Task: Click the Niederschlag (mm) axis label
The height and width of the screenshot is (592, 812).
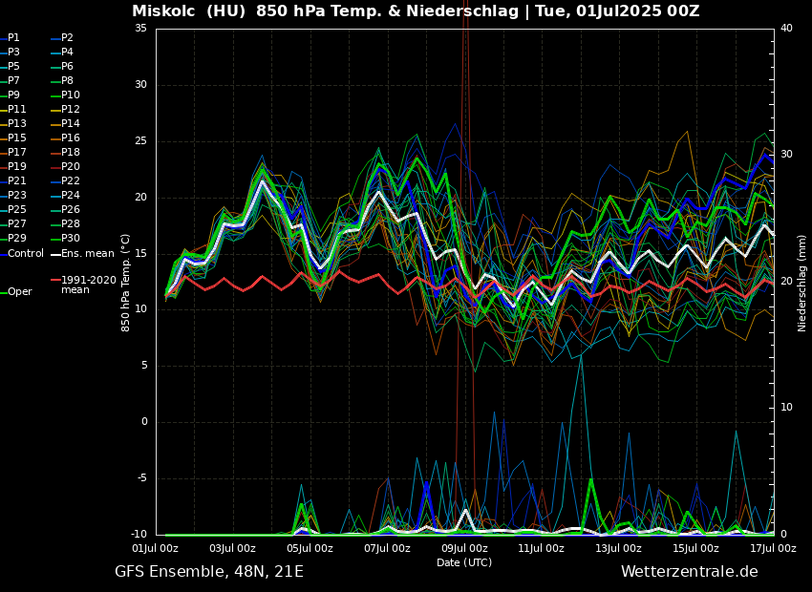Action: click(x=802, y=283)
